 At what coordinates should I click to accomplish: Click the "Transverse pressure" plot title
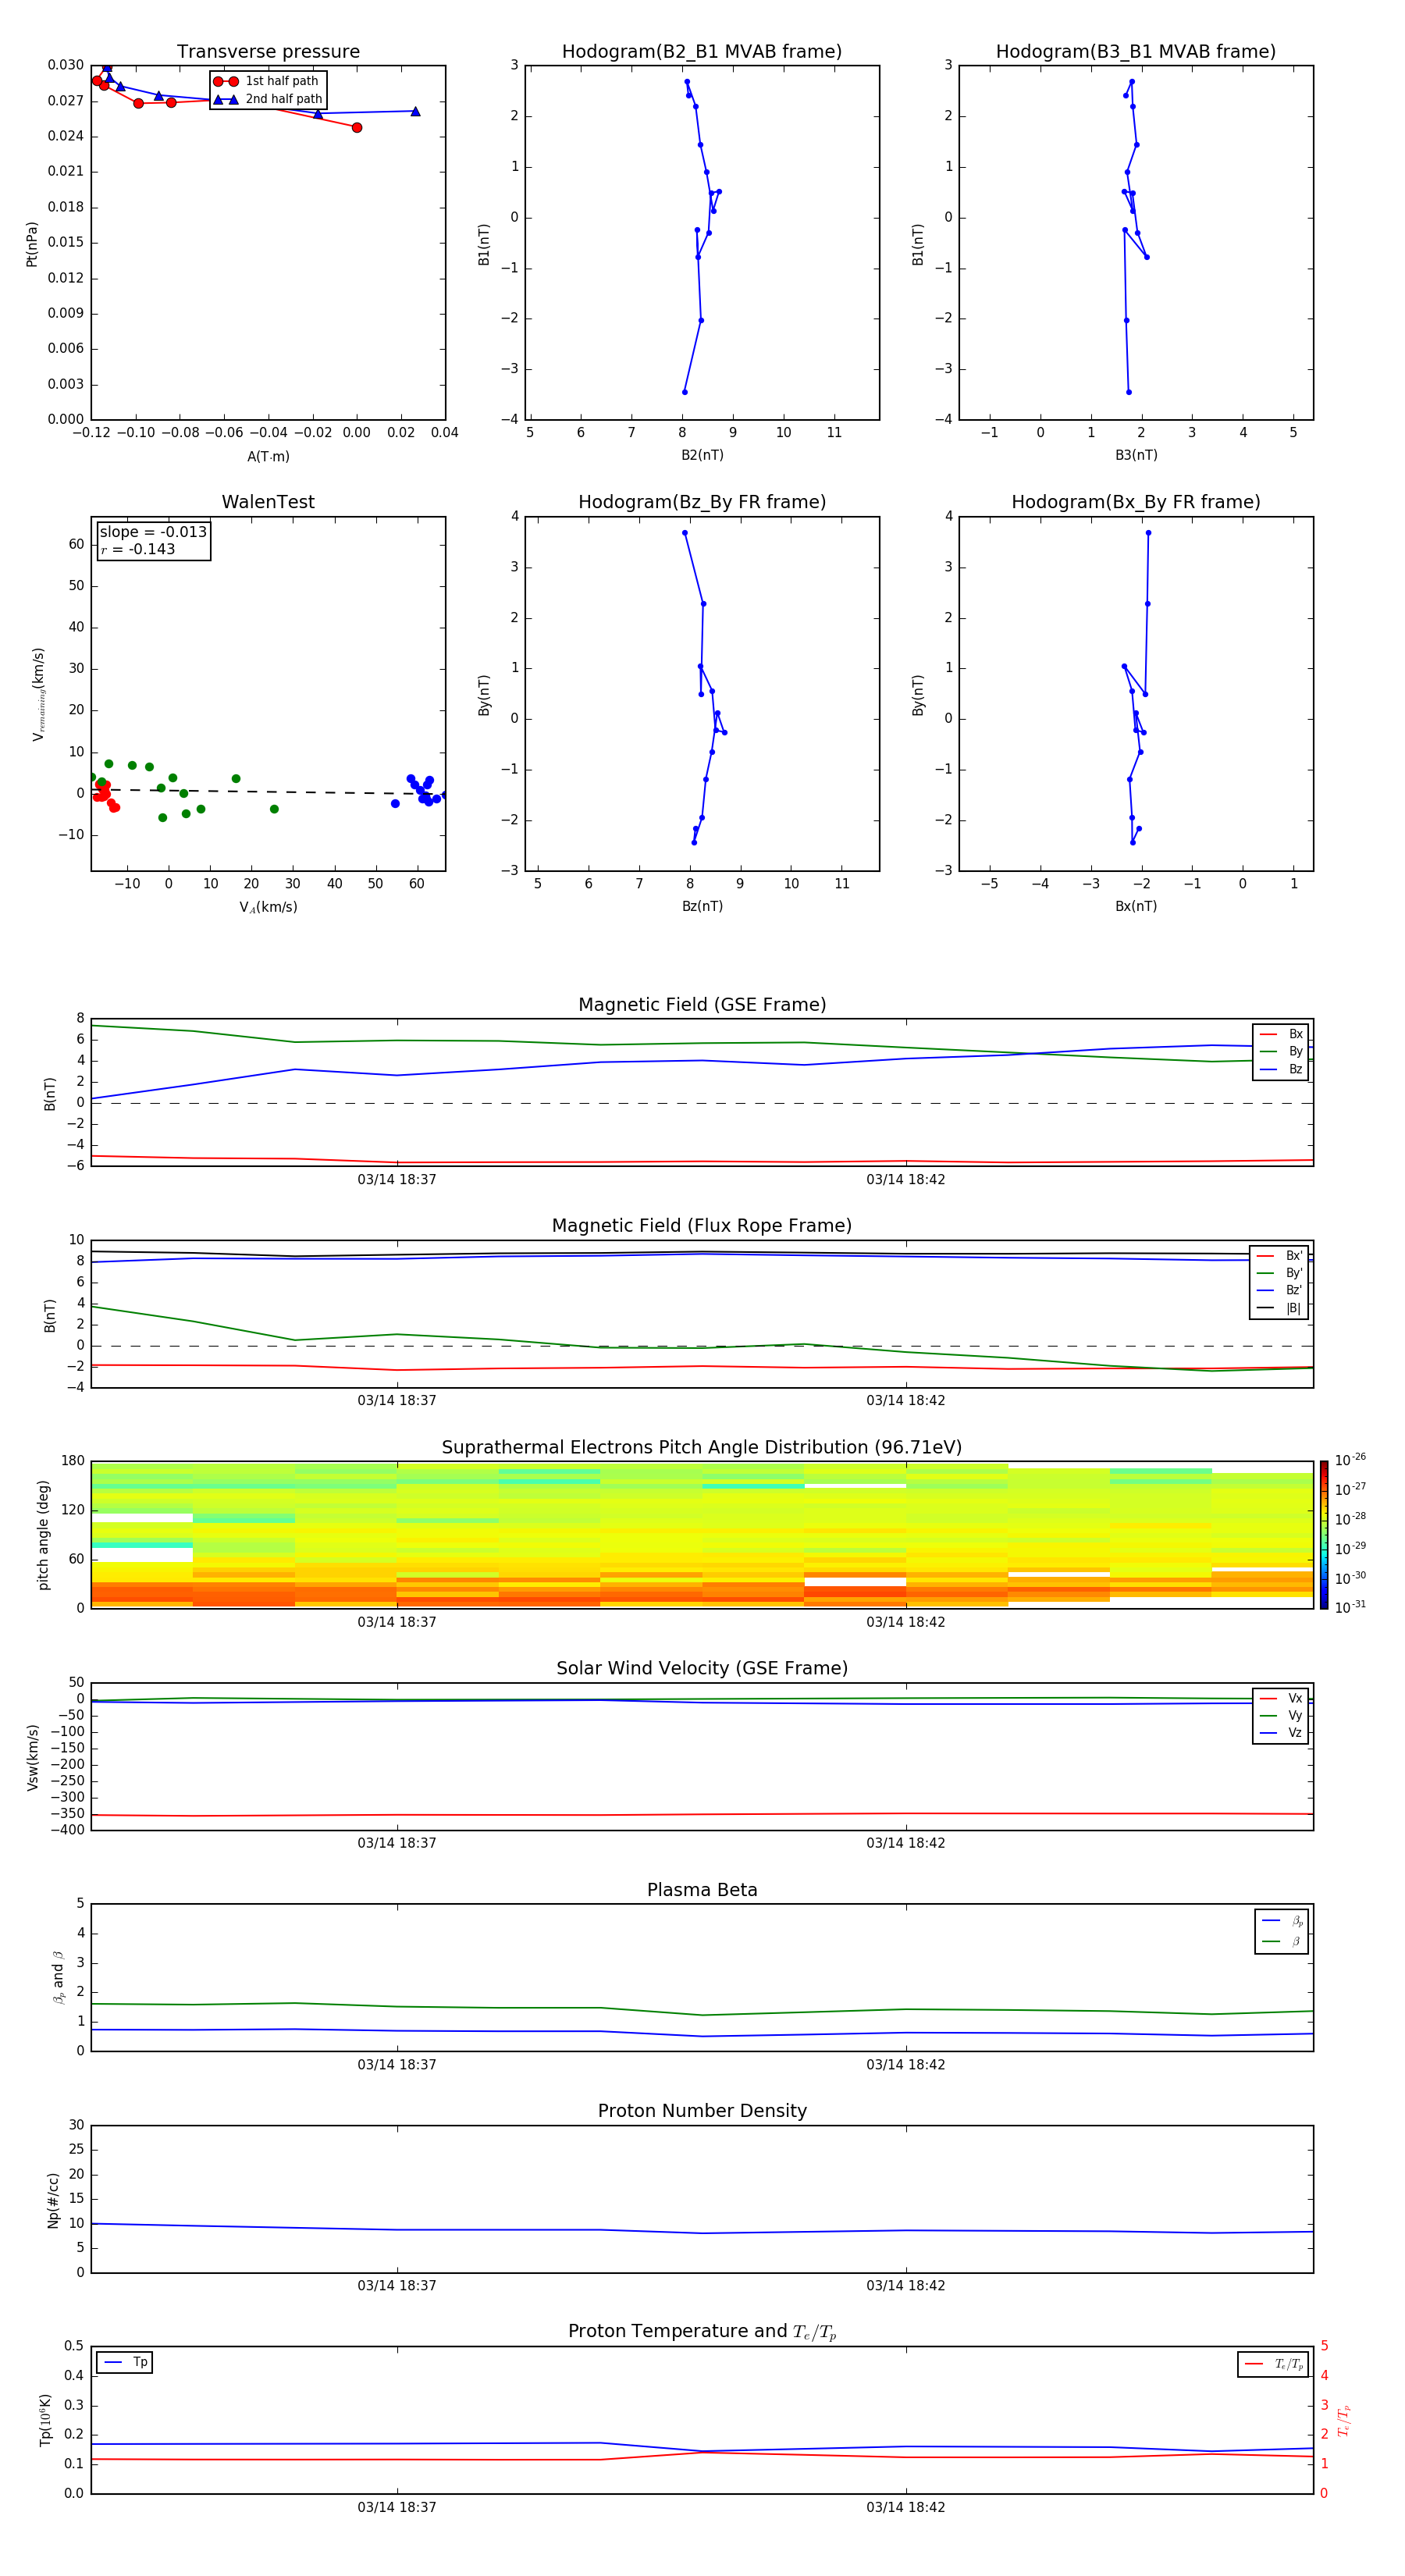(268, 52)
